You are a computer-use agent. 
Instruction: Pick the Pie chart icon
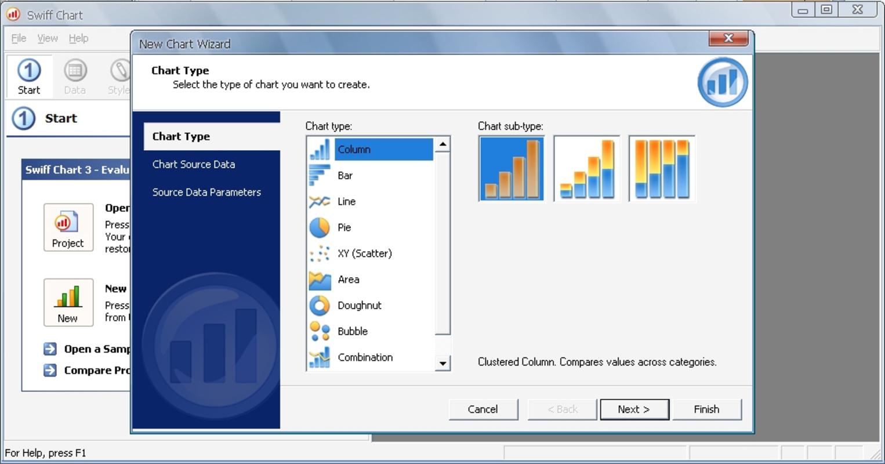[x=320, y=227]
